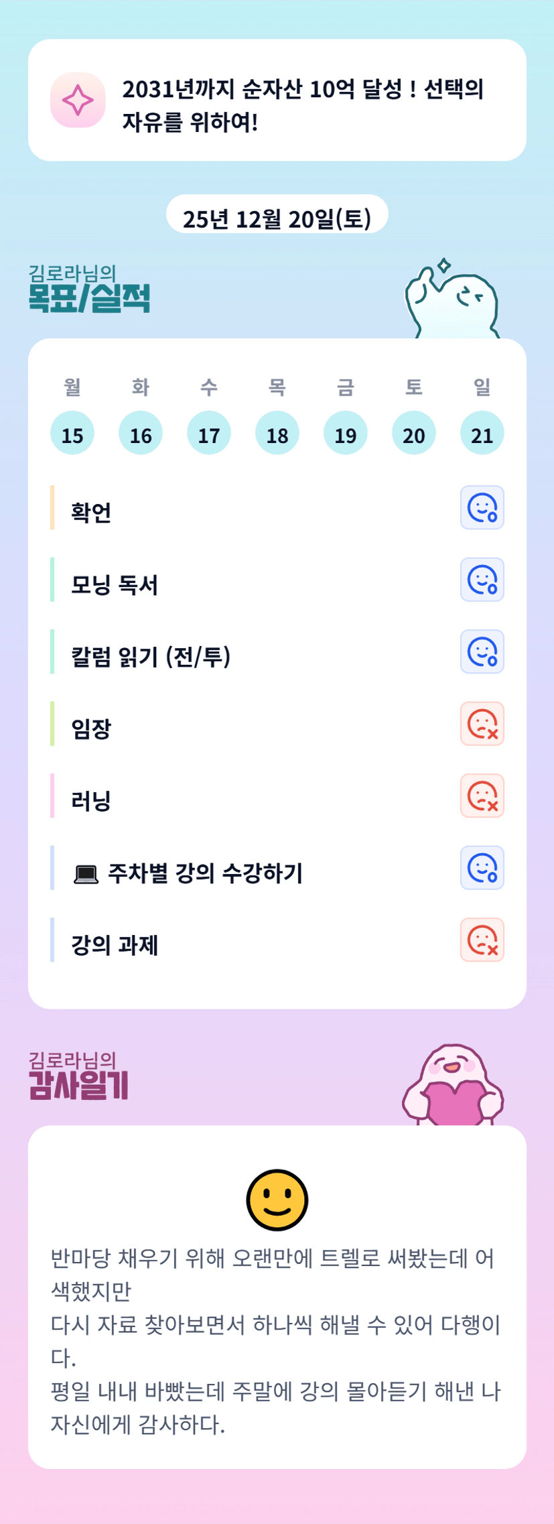Toggle the 러닝 failed-status face icon
The width and height of the screenshot is (554, 1524).
pyautogui.click(x=482, y=796)
